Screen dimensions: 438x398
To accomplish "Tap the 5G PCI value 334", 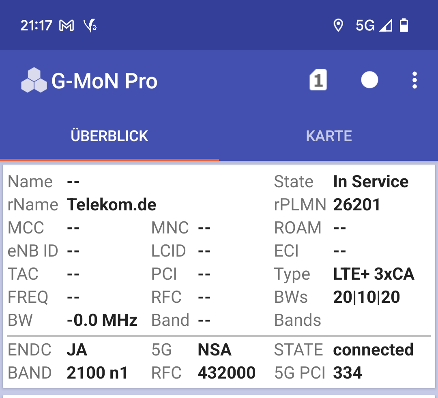I will click(348, 372).
